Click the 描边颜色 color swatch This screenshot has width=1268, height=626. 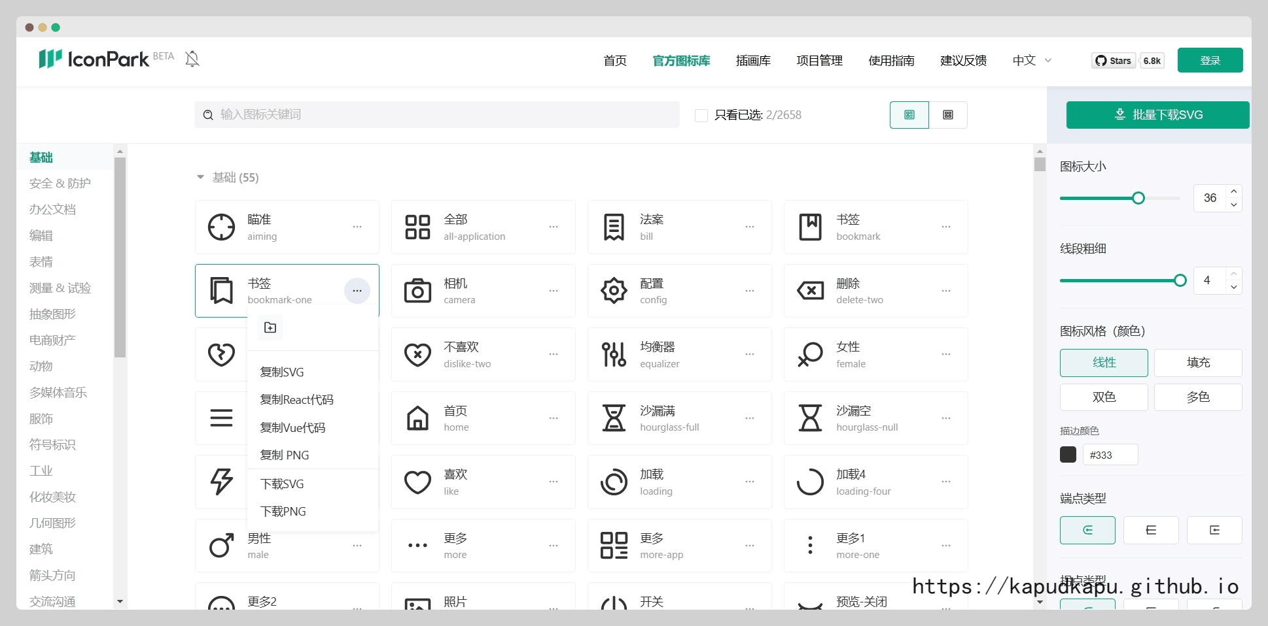coord(1068,455)
